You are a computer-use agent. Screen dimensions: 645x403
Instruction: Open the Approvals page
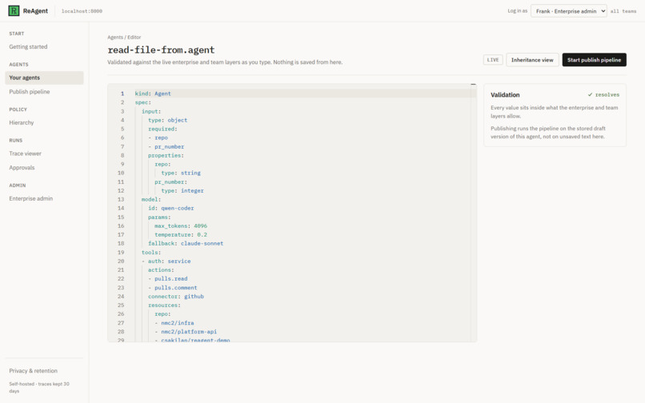tap(22, 168)
